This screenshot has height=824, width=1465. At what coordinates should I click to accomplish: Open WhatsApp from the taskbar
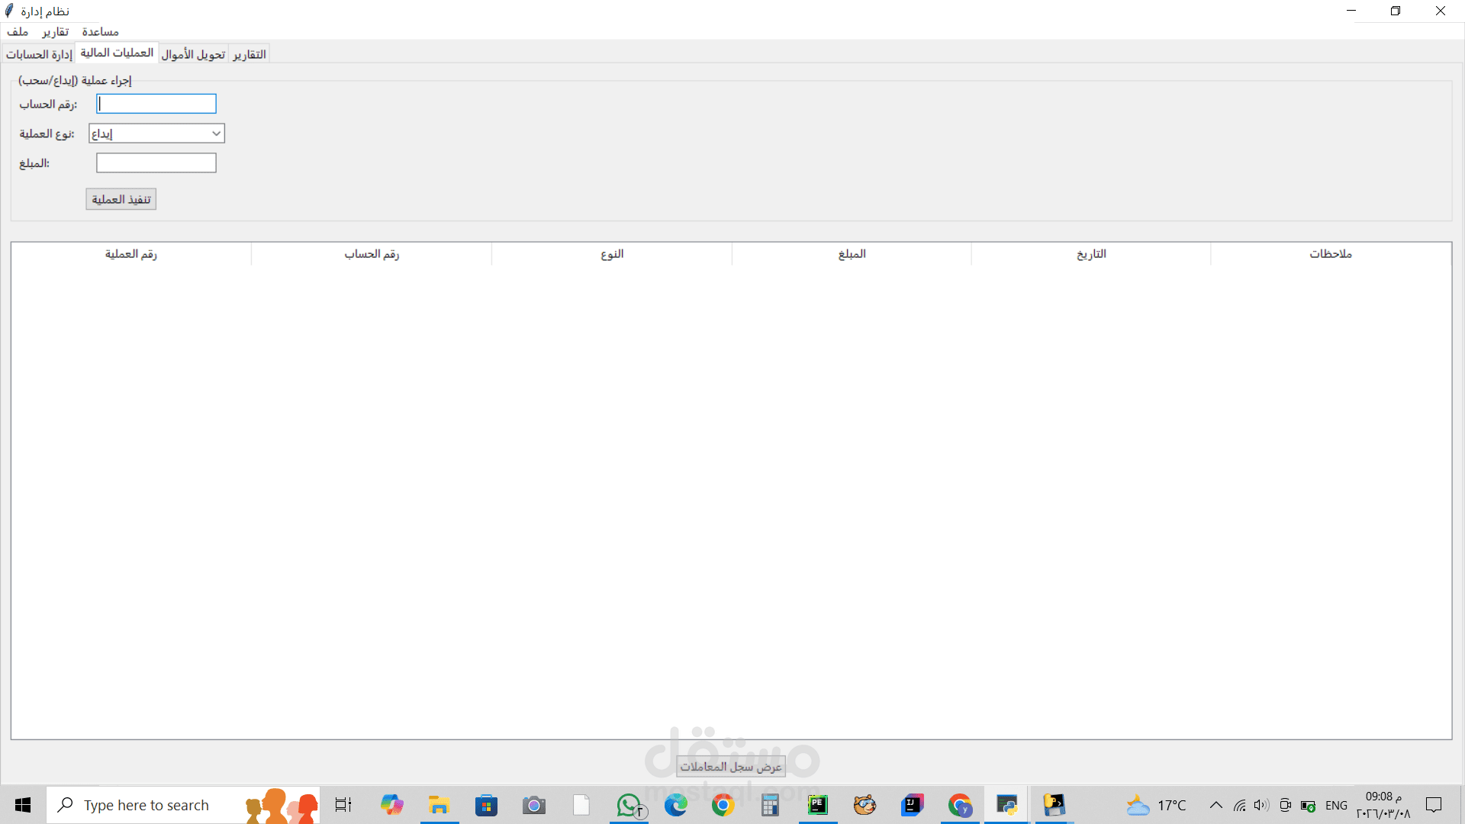(629, 805)
